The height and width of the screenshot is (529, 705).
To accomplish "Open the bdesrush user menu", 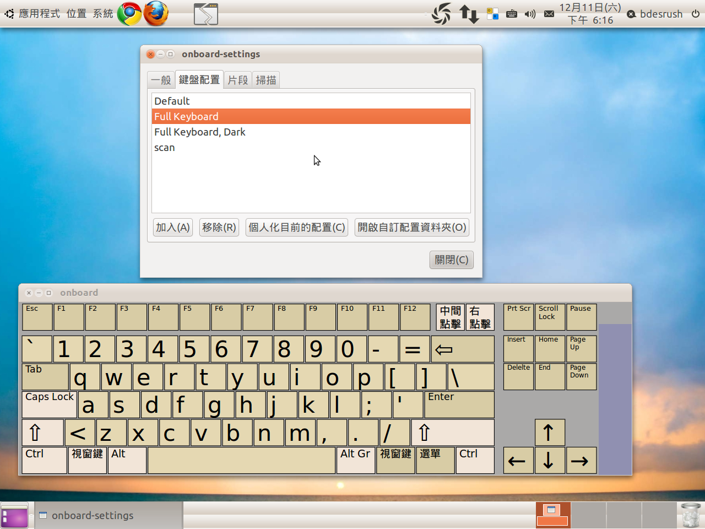I will tap(655, 14).
